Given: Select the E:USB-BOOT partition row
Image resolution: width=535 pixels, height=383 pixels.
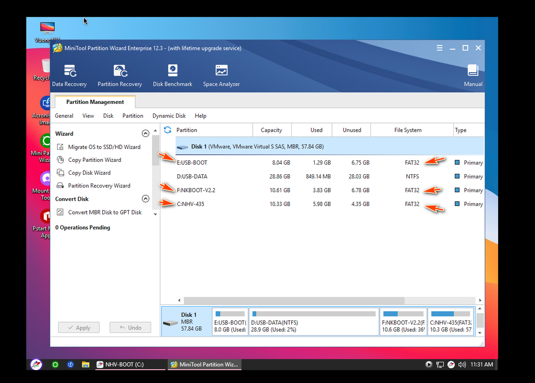Looking at the screenshot, I should tap(330, 162).
